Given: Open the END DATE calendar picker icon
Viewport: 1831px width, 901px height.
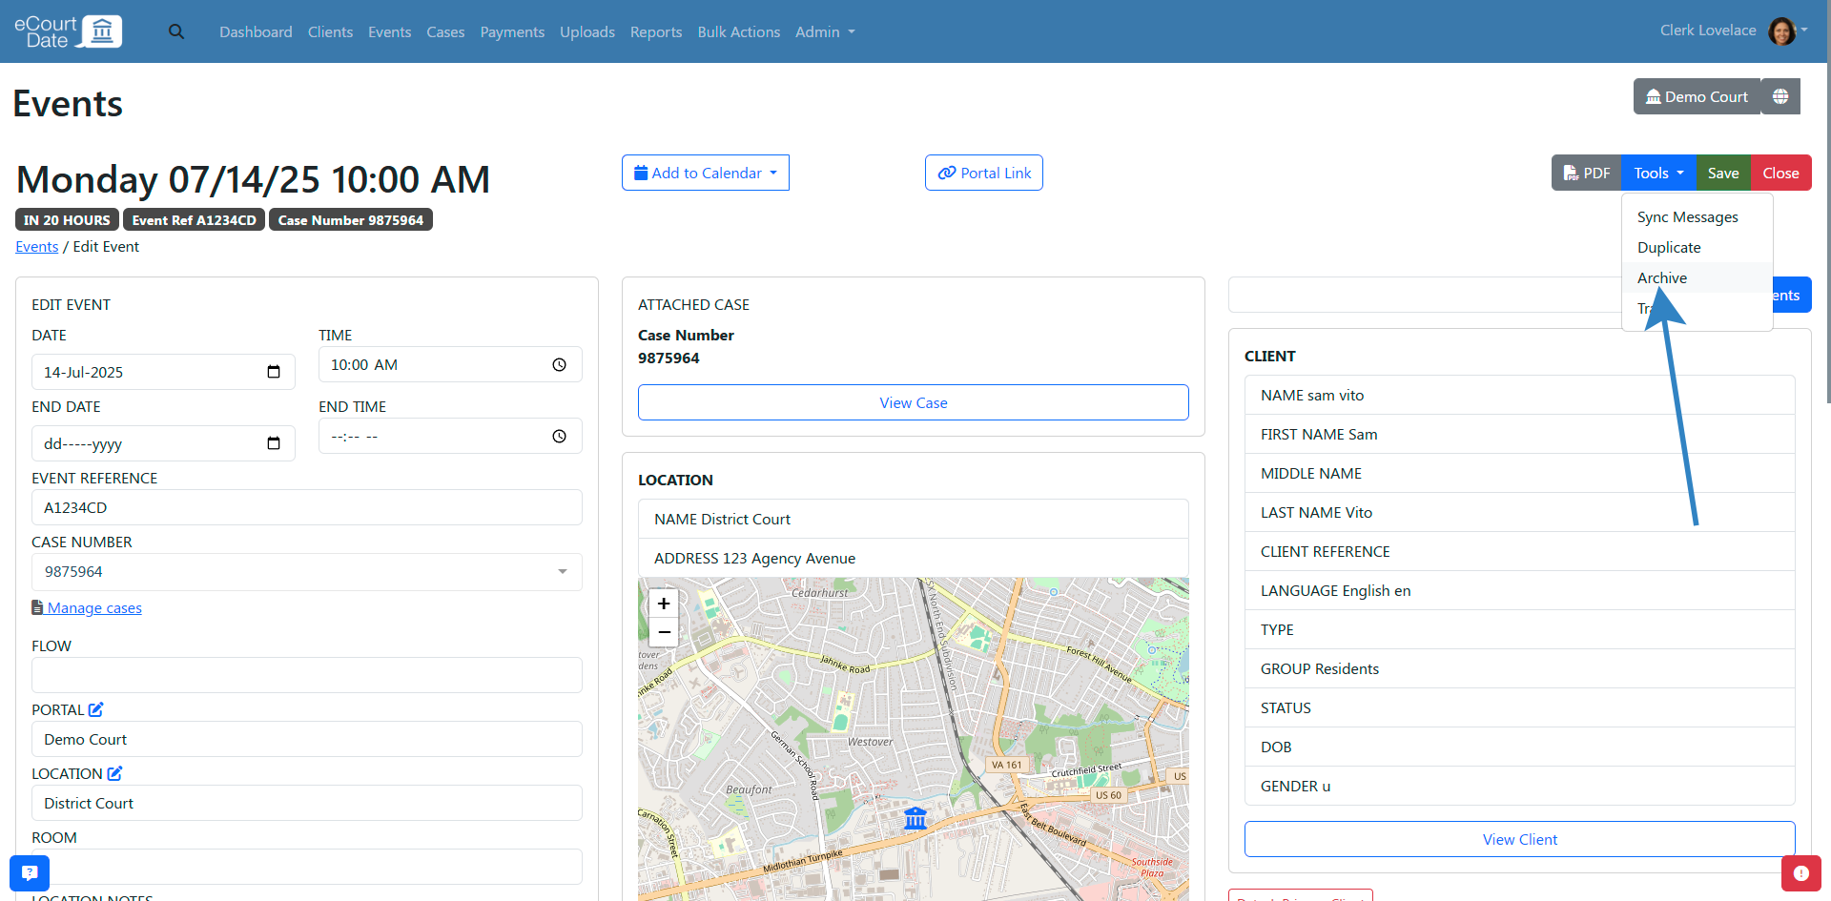Looking at the screenshot, I should [274, 443].
